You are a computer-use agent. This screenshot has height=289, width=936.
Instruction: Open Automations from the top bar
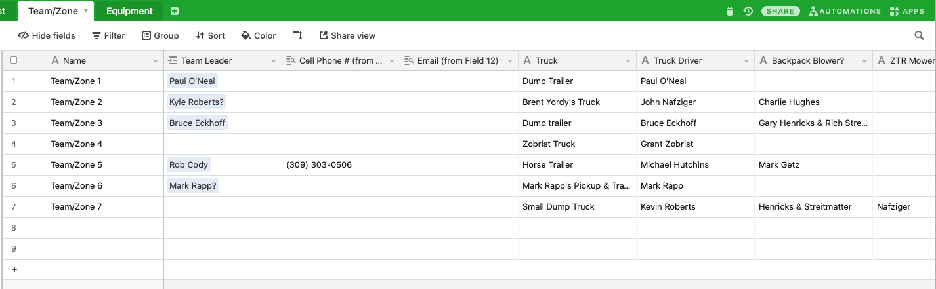845,11
